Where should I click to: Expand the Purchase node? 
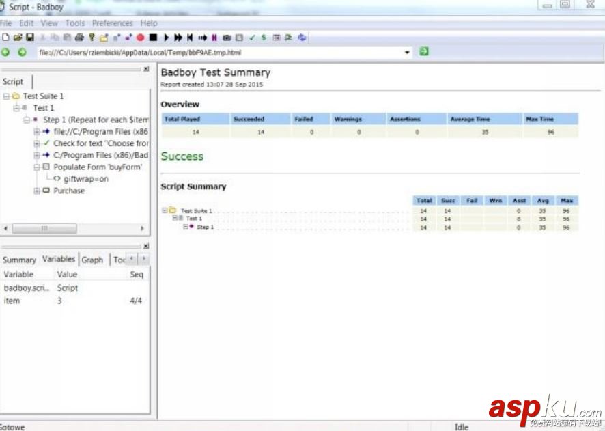point(37,191)
